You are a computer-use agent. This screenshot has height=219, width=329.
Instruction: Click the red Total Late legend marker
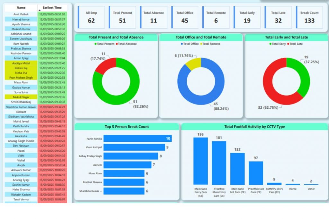coord(288,44)
